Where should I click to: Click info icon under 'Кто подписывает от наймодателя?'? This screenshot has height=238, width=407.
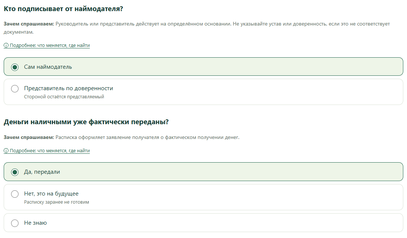(x=6, y=45)
